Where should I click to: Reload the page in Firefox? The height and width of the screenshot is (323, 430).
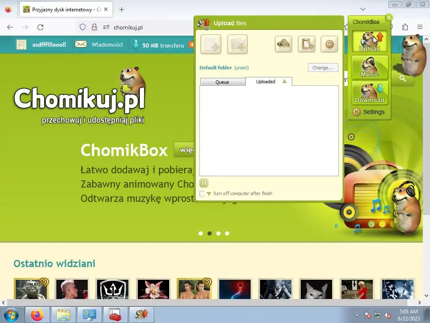[40, 27]
